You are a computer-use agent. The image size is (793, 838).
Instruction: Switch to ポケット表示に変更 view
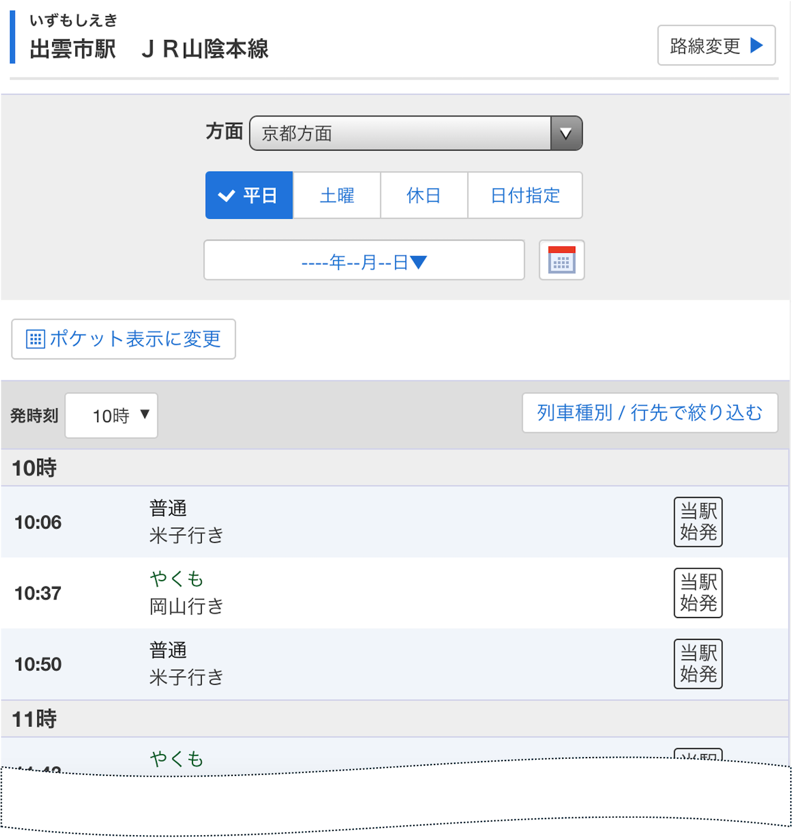click(124, 339)
